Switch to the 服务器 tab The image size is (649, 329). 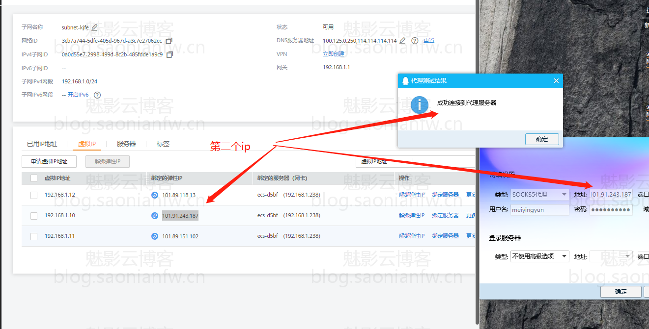(126, 144)
